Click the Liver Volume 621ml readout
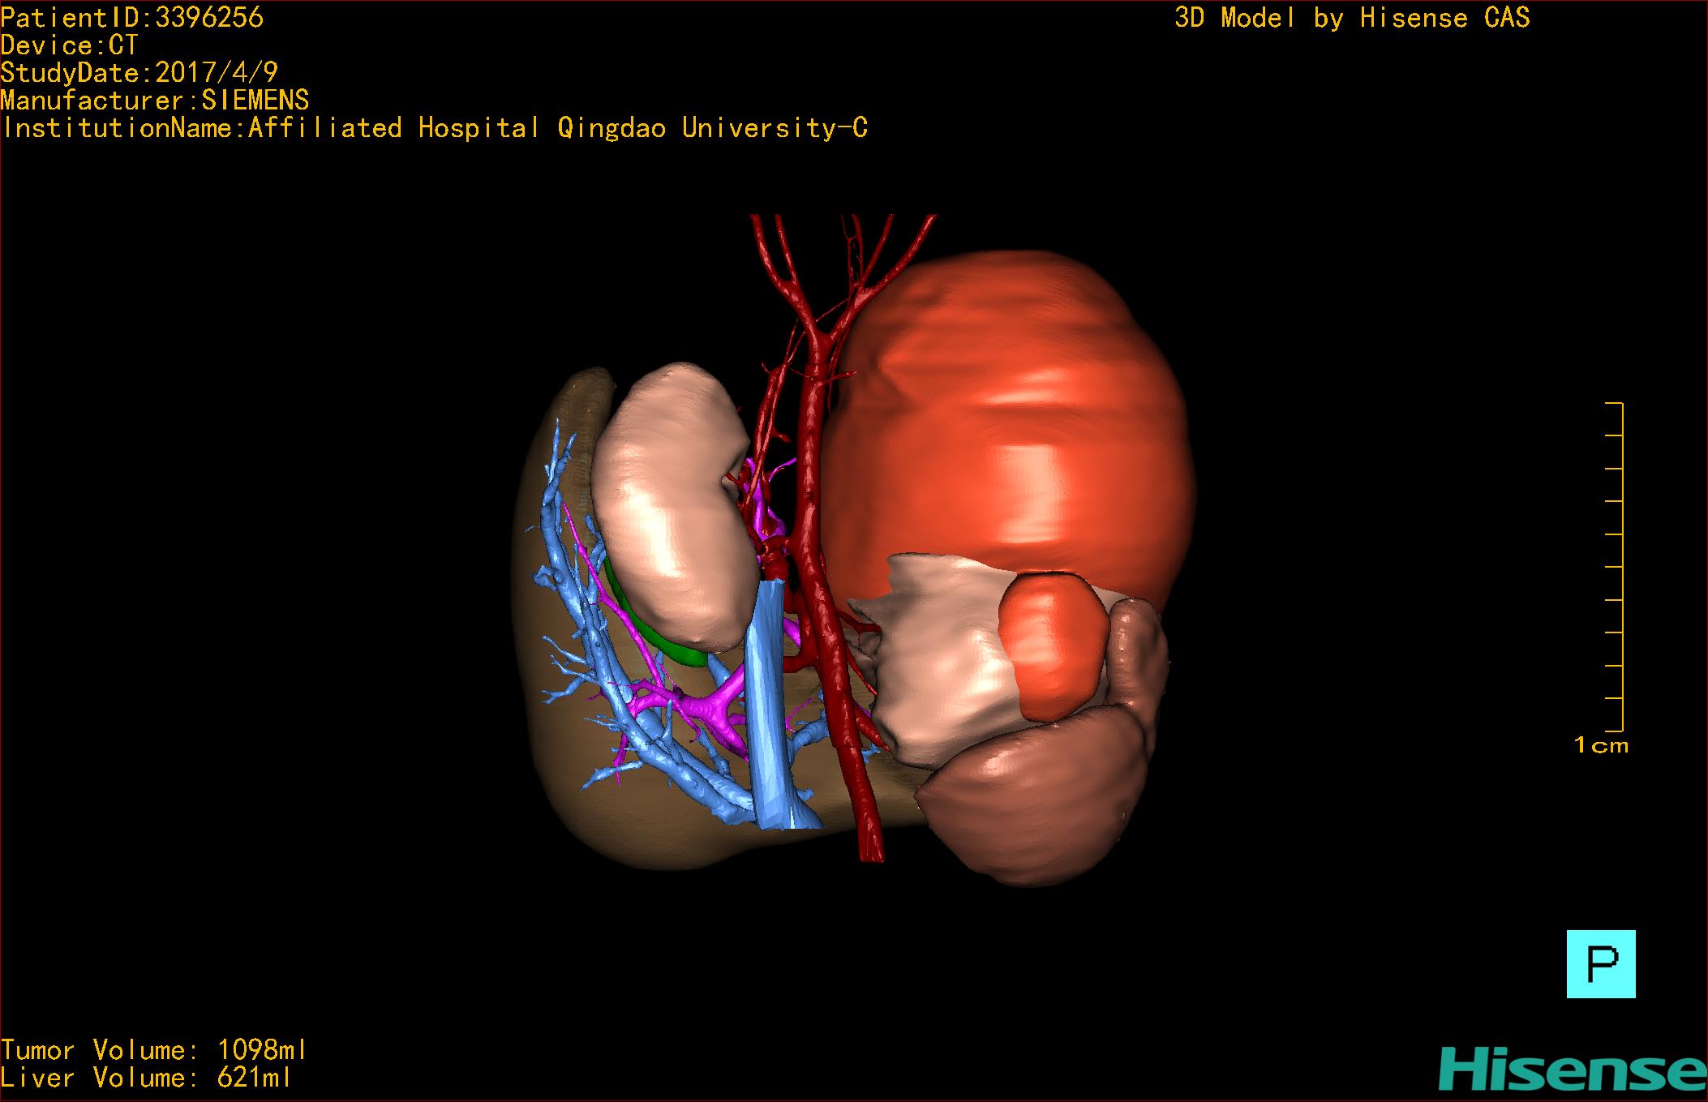 146,1078
